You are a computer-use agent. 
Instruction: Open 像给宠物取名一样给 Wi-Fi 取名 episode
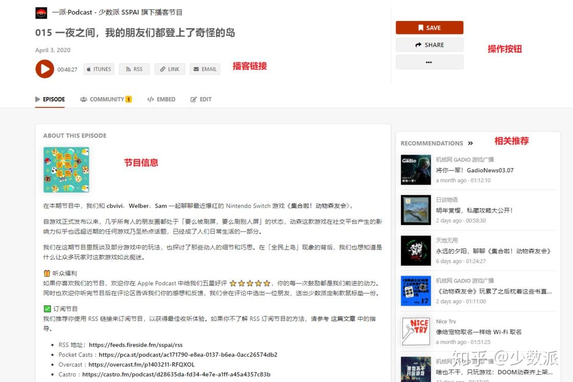pos(479,332)
